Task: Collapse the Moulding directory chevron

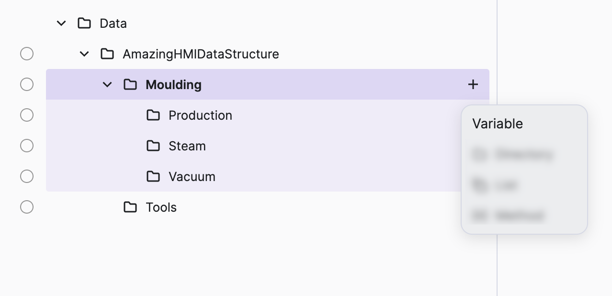Action: [107, 85]
